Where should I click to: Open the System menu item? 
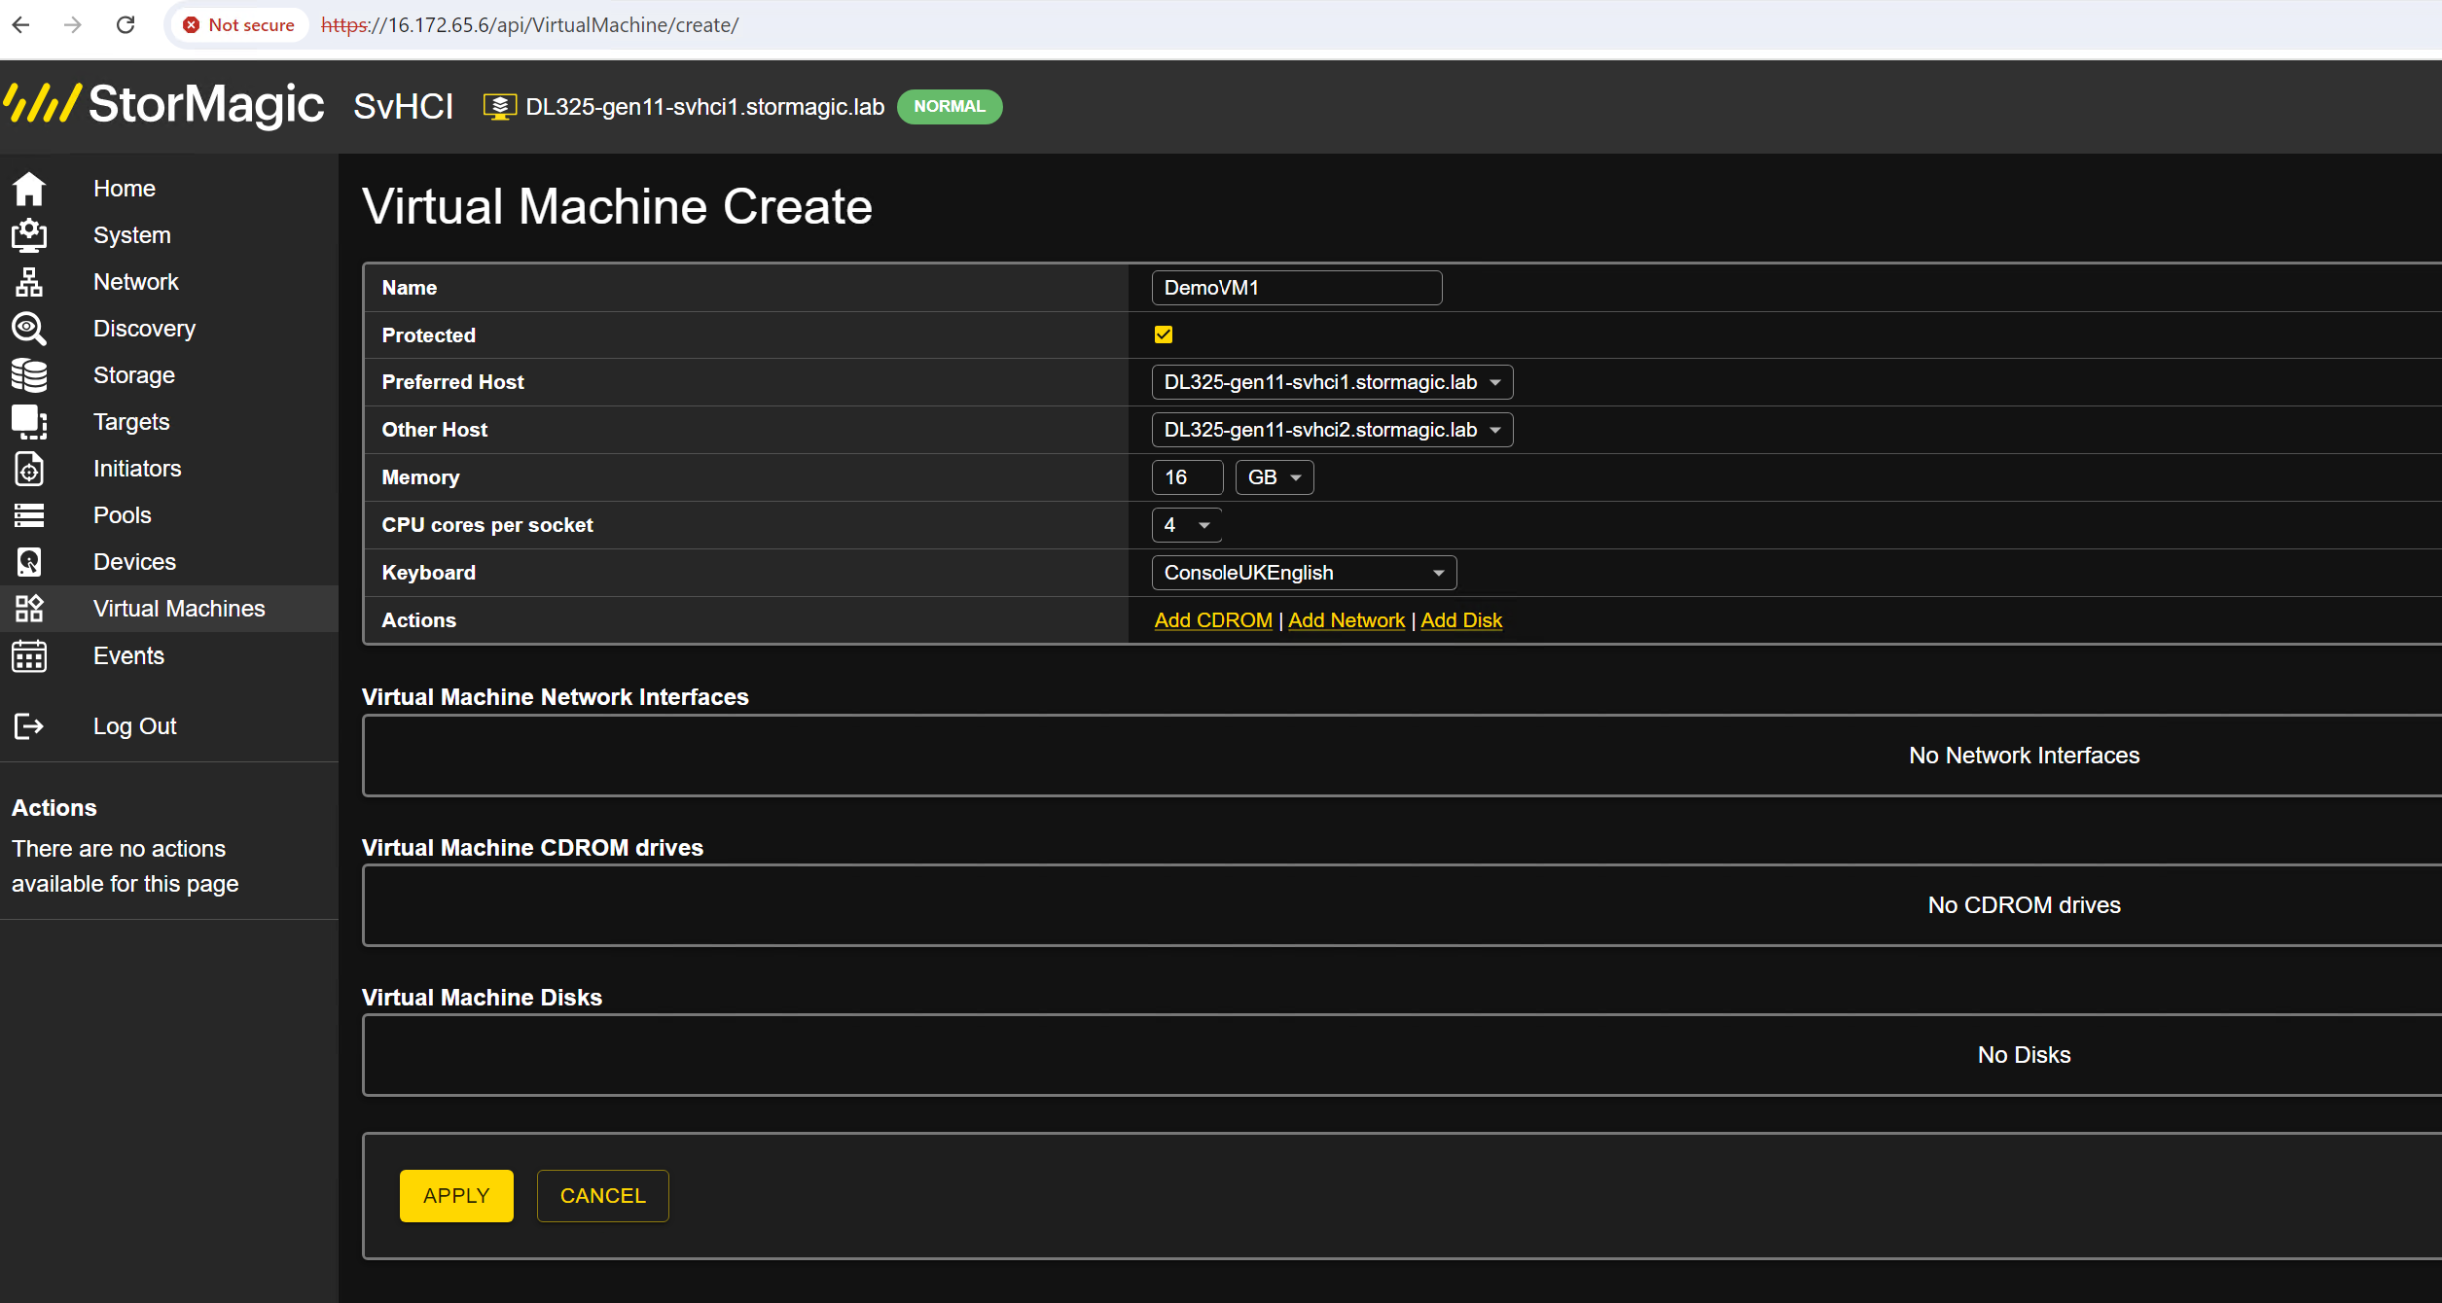tap(131, 235)
